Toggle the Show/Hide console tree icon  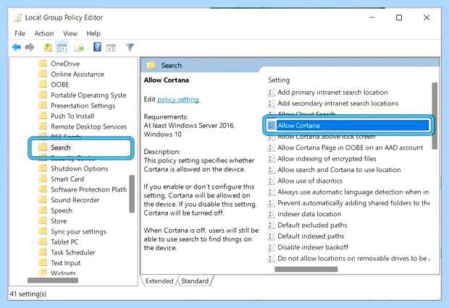[62, 47]
